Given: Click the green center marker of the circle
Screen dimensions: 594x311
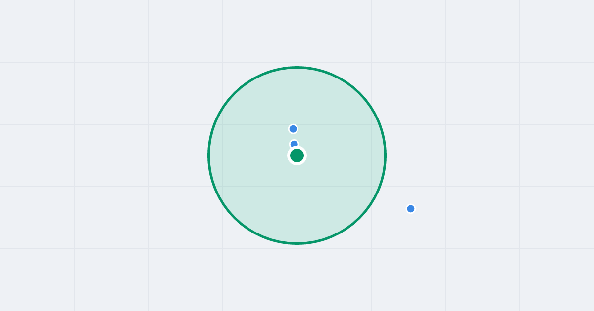Looking at the screenshot, I should [x=297, y=155].
